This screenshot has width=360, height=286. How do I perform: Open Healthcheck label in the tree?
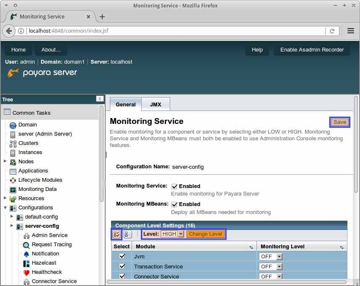[x=47, y=272]
